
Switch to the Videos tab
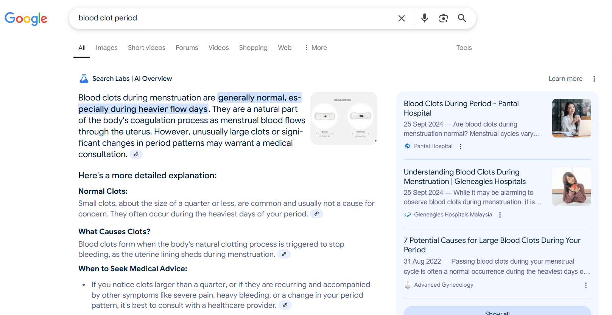(219, 48)
